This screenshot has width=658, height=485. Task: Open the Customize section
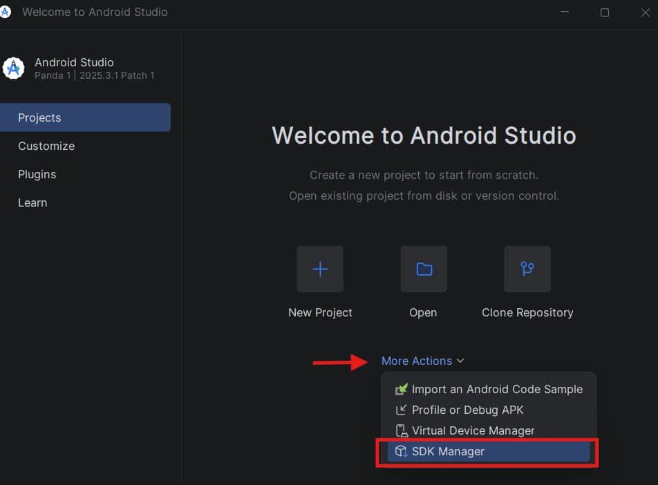click(x=46, y=146)
